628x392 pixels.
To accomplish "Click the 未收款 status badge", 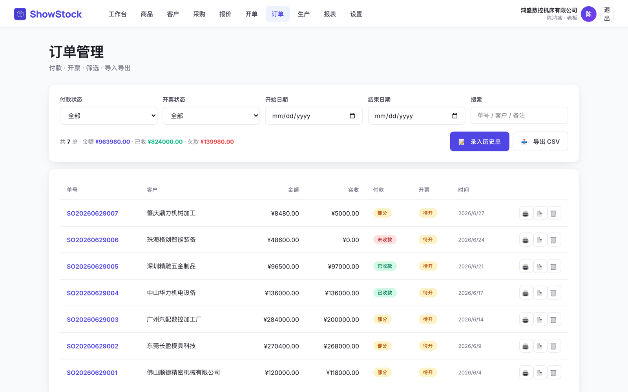I will (x=385, y=240).
